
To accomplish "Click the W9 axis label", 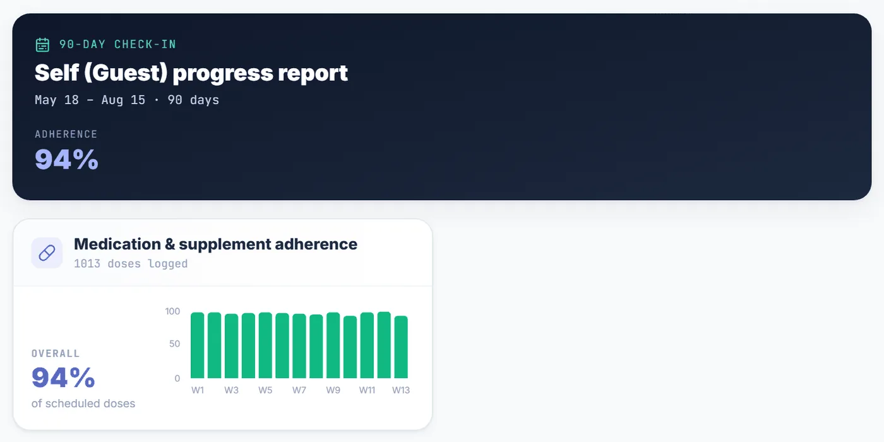I will pos(333,390).
